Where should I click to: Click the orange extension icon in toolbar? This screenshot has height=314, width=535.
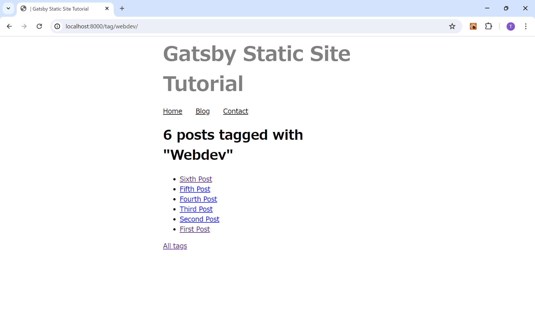click(x=473, y=26)
